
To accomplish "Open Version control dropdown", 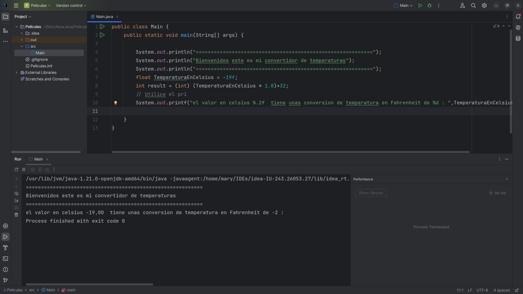I will click(x=71, y=5).
